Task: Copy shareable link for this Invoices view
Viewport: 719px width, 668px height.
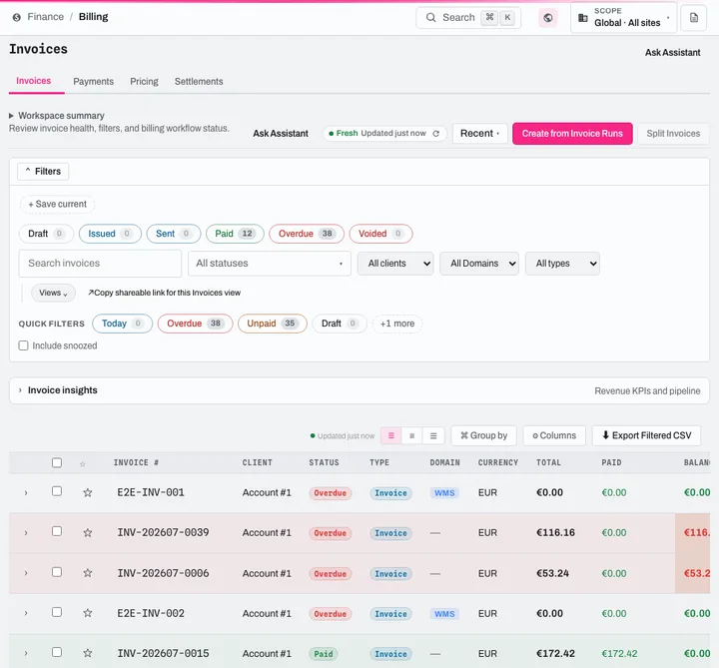Action: pyautogui.click(x=164, y=293)
